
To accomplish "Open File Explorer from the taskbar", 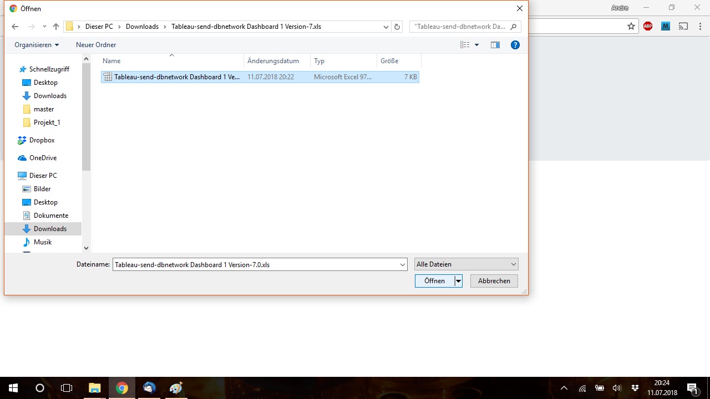I will pos(95,388).
